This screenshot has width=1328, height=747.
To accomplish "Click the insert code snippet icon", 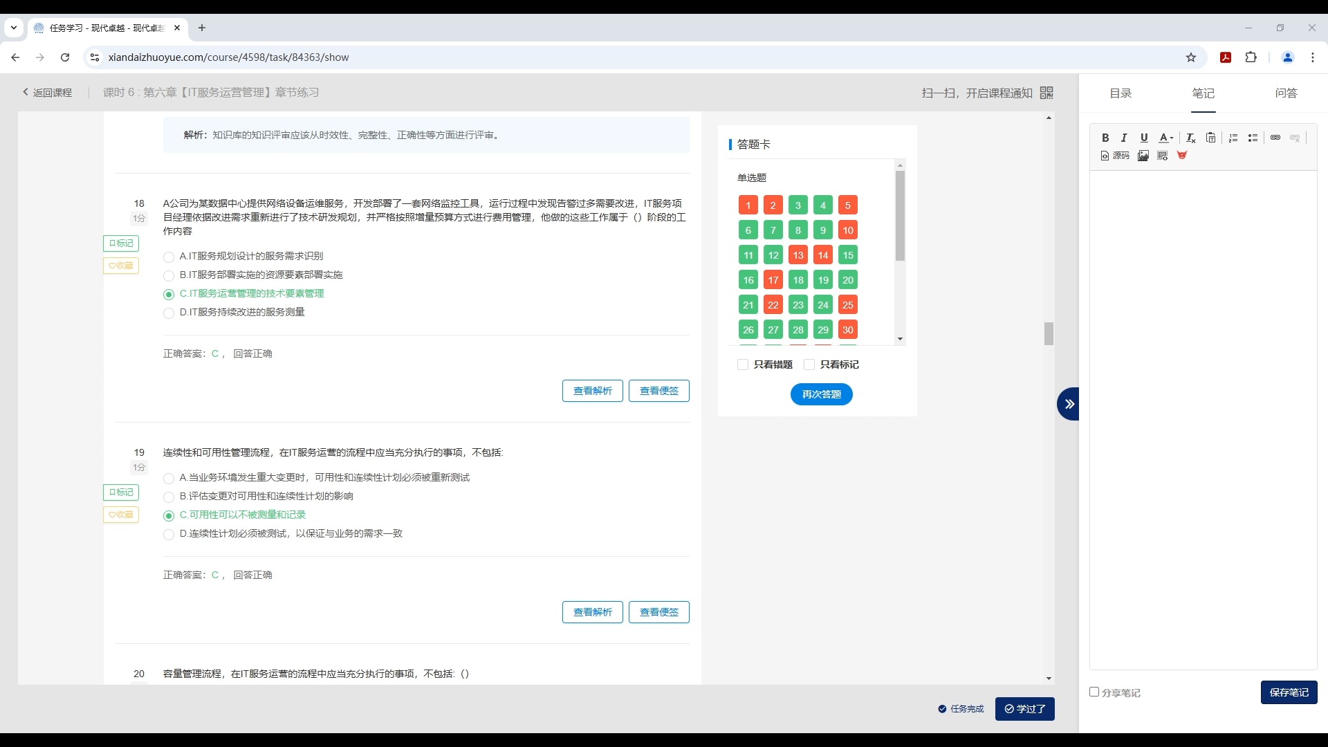I will [1163, 156].
